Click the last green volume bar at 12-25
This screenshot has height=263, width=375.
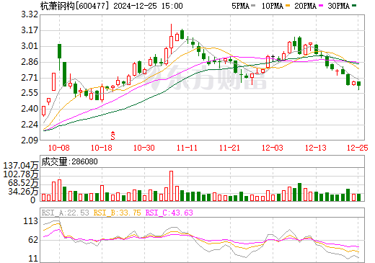pos(359,197)
